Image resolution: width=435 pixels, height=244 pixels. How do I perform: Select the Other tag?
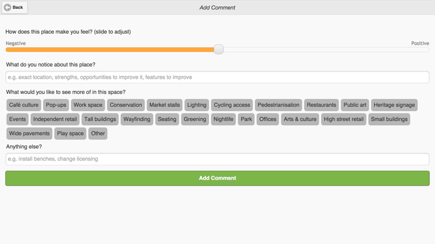coord(98,134)
